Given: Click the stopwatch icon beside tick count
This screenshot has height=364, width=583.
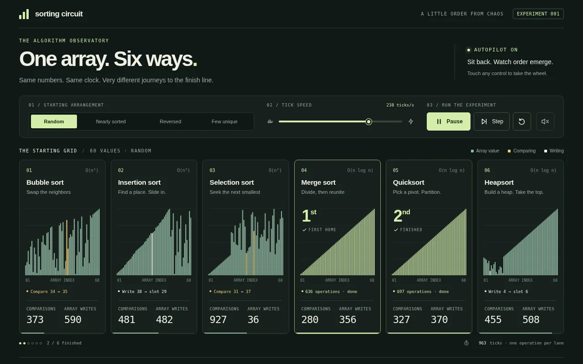Looking at the screenshot, I should [466, 343].
